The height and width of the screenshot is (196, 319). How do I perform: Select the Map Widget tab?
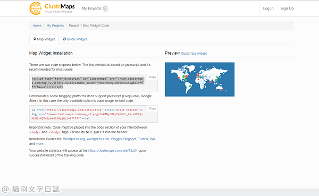pyautogui.click(x=44, y=39)
